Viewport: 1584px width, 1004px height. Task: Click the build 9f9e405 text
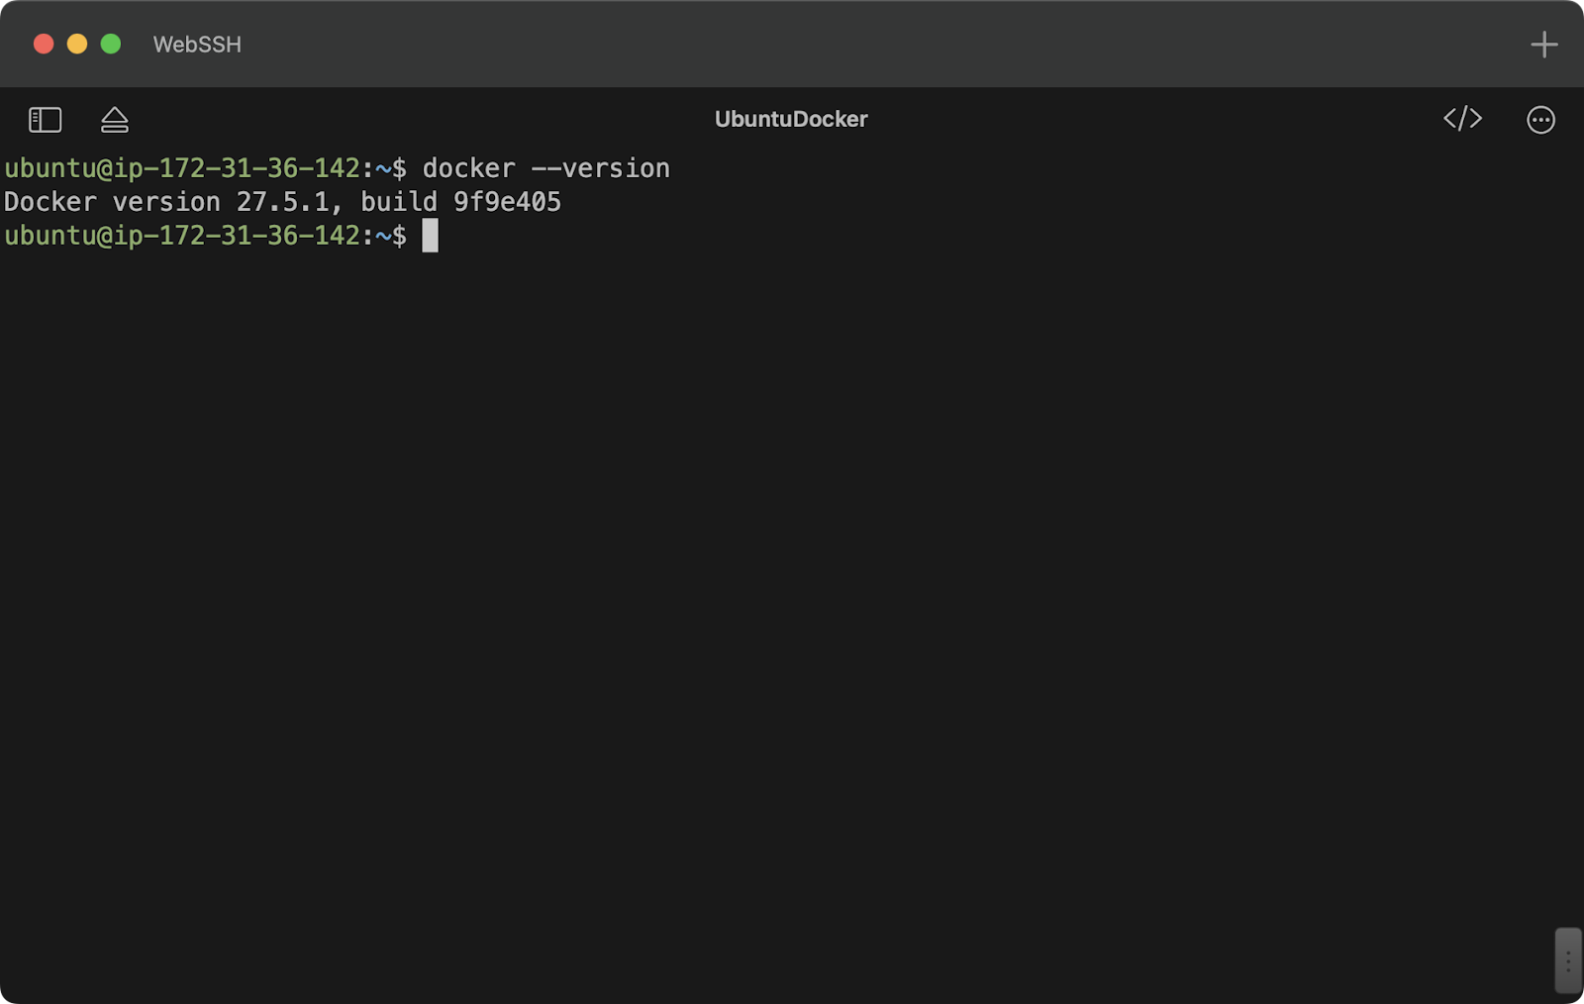tap(460, 202)
